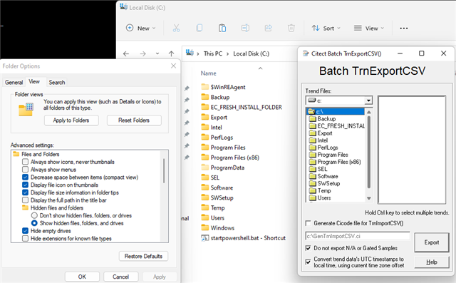Select the EC_FRESH_INSTALL_FOLDER in Explorer list

242,108
